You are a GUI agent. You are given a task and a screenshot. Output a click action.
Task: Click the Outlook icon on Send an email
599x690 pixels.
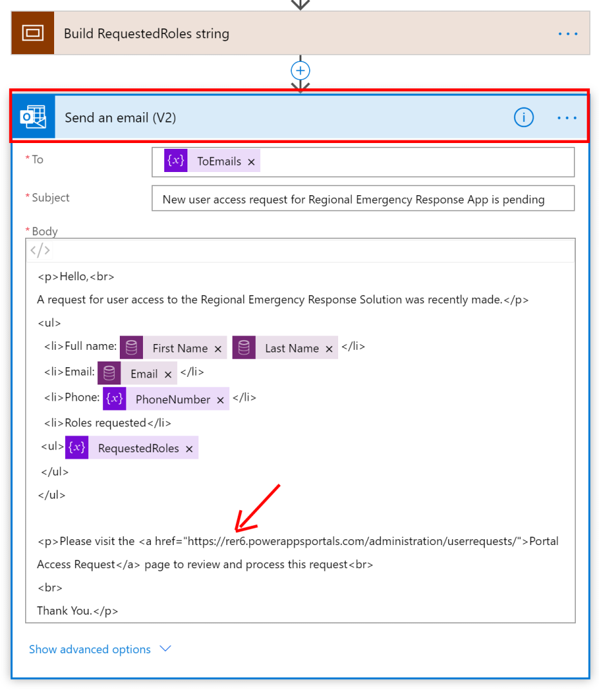pos(33,117)
